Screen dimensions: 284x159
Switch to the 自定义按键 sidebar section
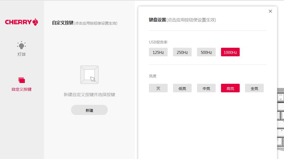point(21,89)
